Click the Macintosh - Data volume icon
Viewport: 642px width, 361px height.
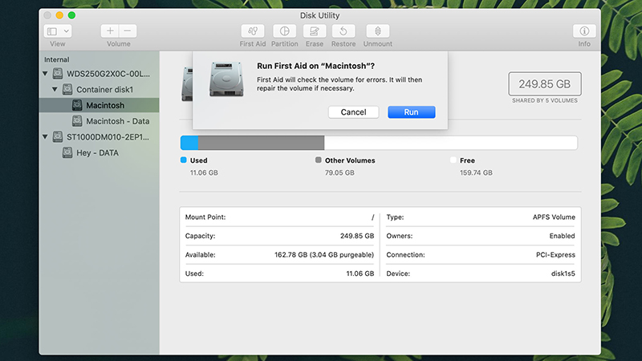[77, 121]
